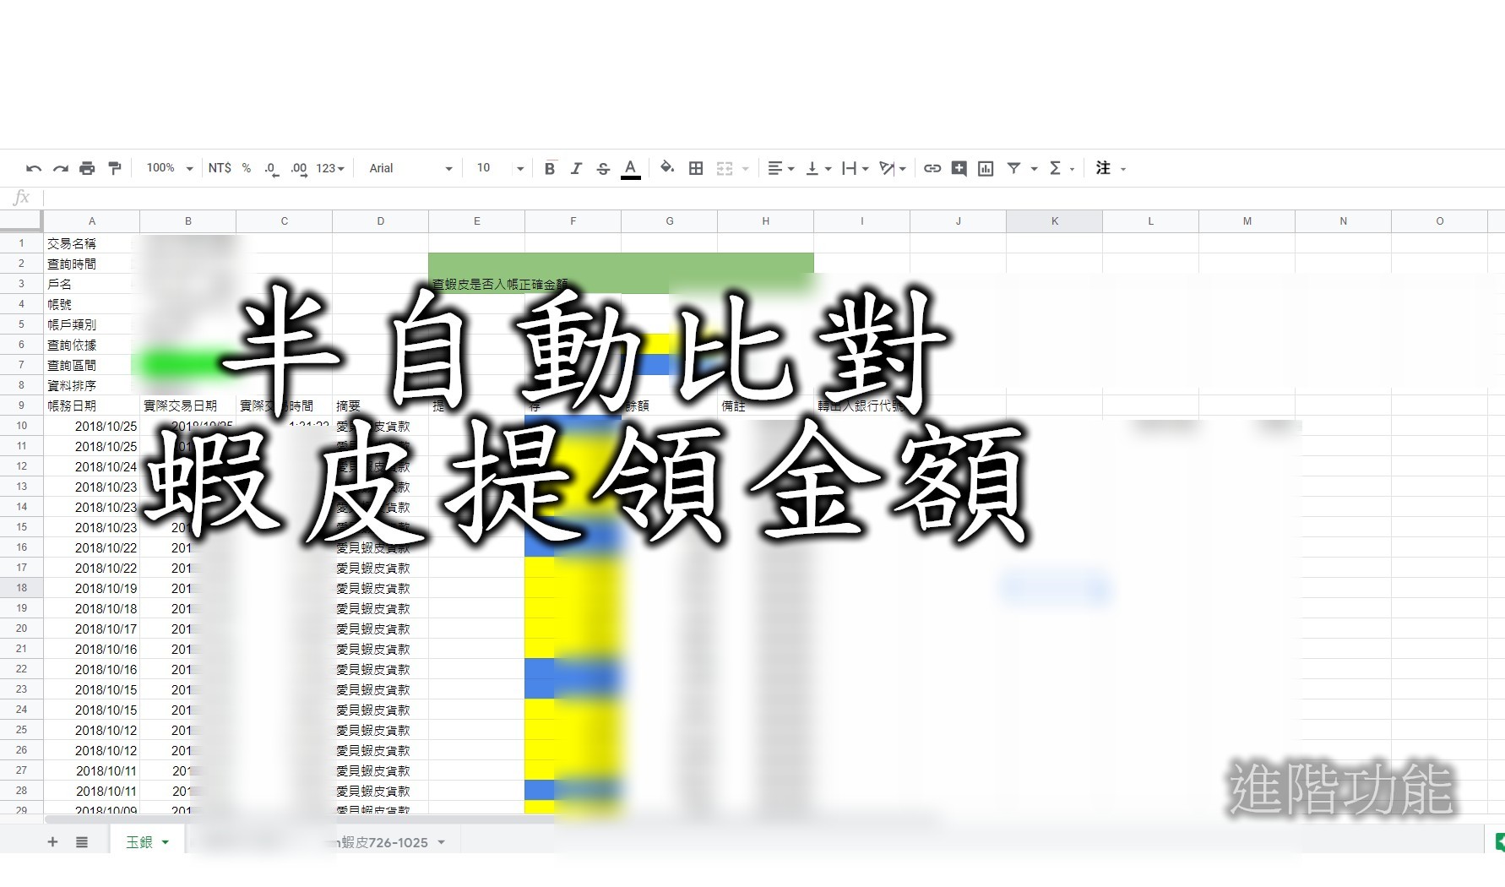Toggle italic formatting
Viewport: 1505px width, 887px height.
pyautogui.click(x=576, y=168)
